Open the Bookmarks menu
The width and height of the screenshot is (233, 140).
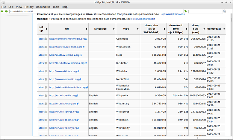pos(43,7)
